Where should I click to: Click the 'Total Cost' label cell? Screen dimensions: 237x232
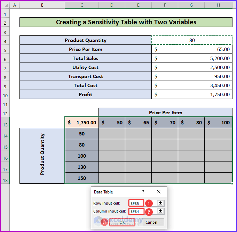point(86,85)
